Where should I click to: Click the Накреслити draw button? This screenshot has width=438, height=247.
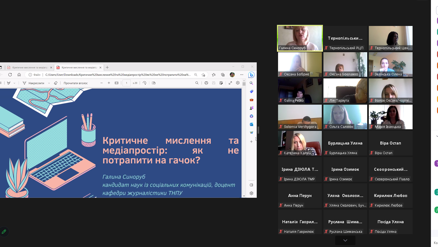click(x=34, y=83)
